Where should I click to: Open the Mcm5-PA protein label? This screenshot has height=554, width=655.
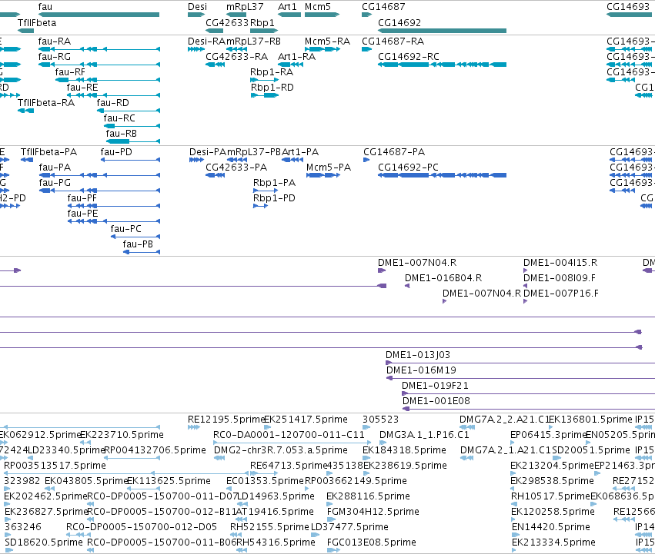pos(329,167)
